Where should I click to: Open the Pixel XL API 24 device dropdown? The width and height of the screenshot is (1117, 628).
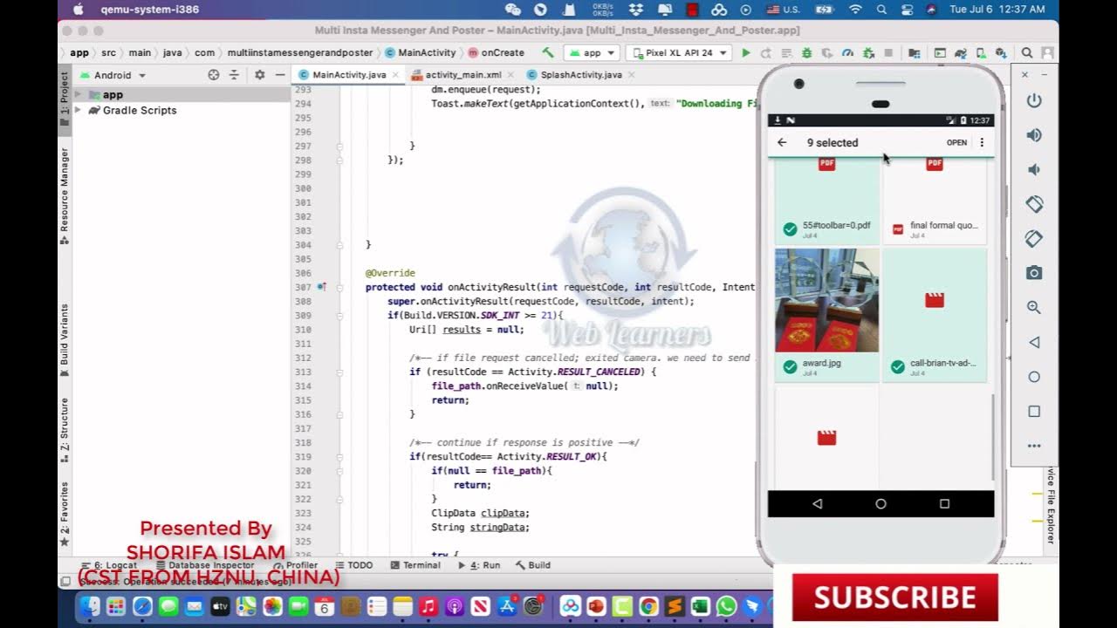tap(677, 53)
